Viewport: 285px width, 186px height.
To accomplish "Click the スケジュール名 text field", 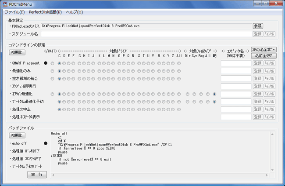I will pos(146,33).
